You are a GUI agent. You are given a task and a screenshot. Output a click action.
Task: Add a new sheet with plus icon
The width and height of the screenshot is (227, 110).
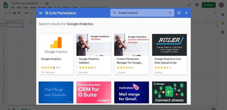tap(9, 109)
